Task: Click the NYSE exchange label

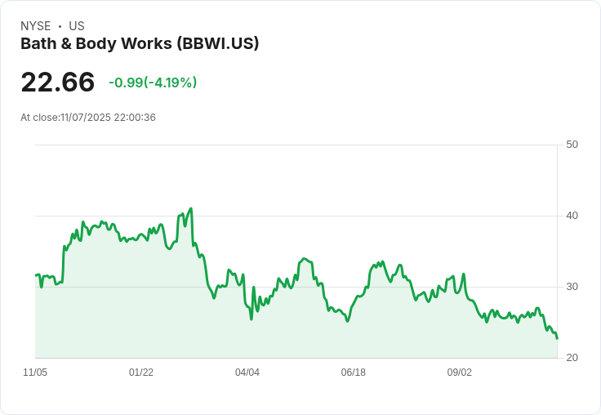Action: (x=36, y=26)
